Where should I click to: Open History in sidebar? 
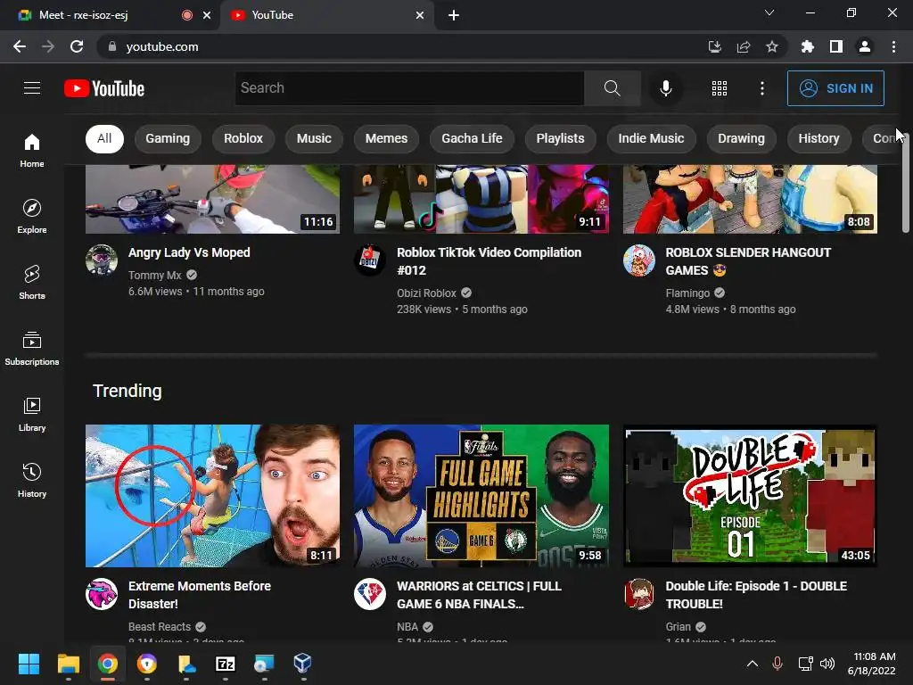[32, 480]
